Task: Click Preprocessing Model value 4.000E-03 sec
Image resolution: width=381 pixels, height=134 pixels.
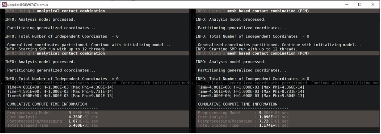Action: coord(83,113)
